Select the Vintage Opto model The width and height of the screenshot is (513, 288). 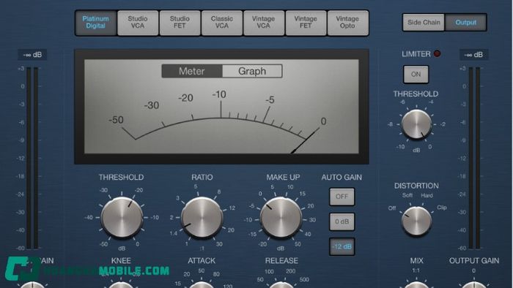click(x=348, y=23)
